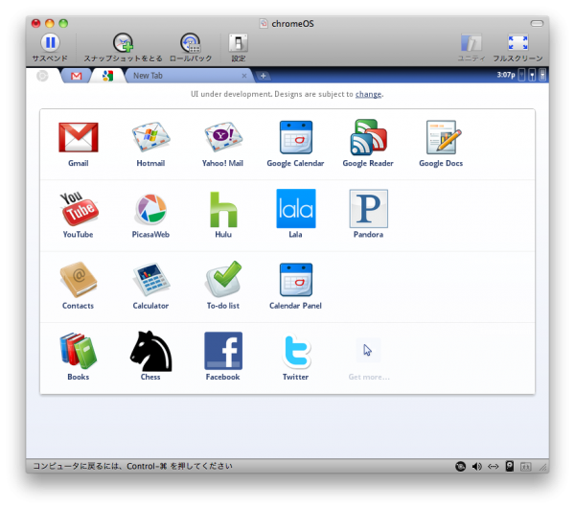Click the CD/DVD device status icon
This screenshot has height=509, width=575.
coord(461,466)
